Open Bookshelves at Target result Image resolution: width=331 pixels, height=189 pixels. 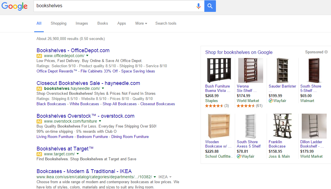tap(65, 149)
